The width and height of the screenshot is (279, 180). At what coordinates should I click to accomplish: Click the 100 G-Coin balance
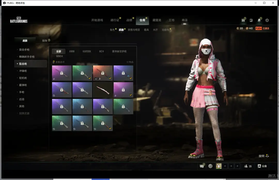tap(241, 28)
